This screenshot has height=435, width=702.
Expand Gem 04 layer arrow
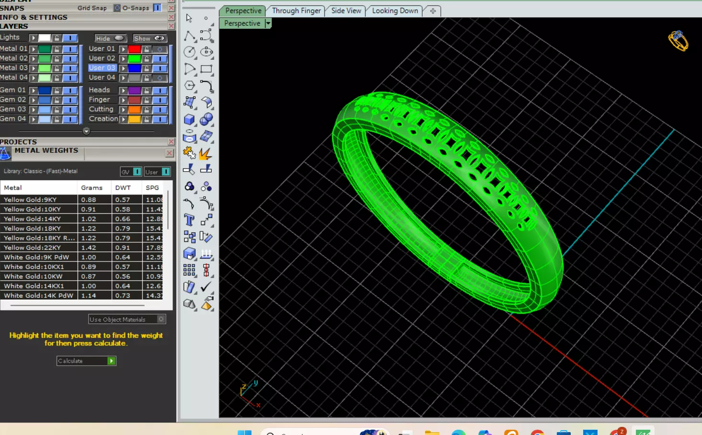tap(34, 119)
